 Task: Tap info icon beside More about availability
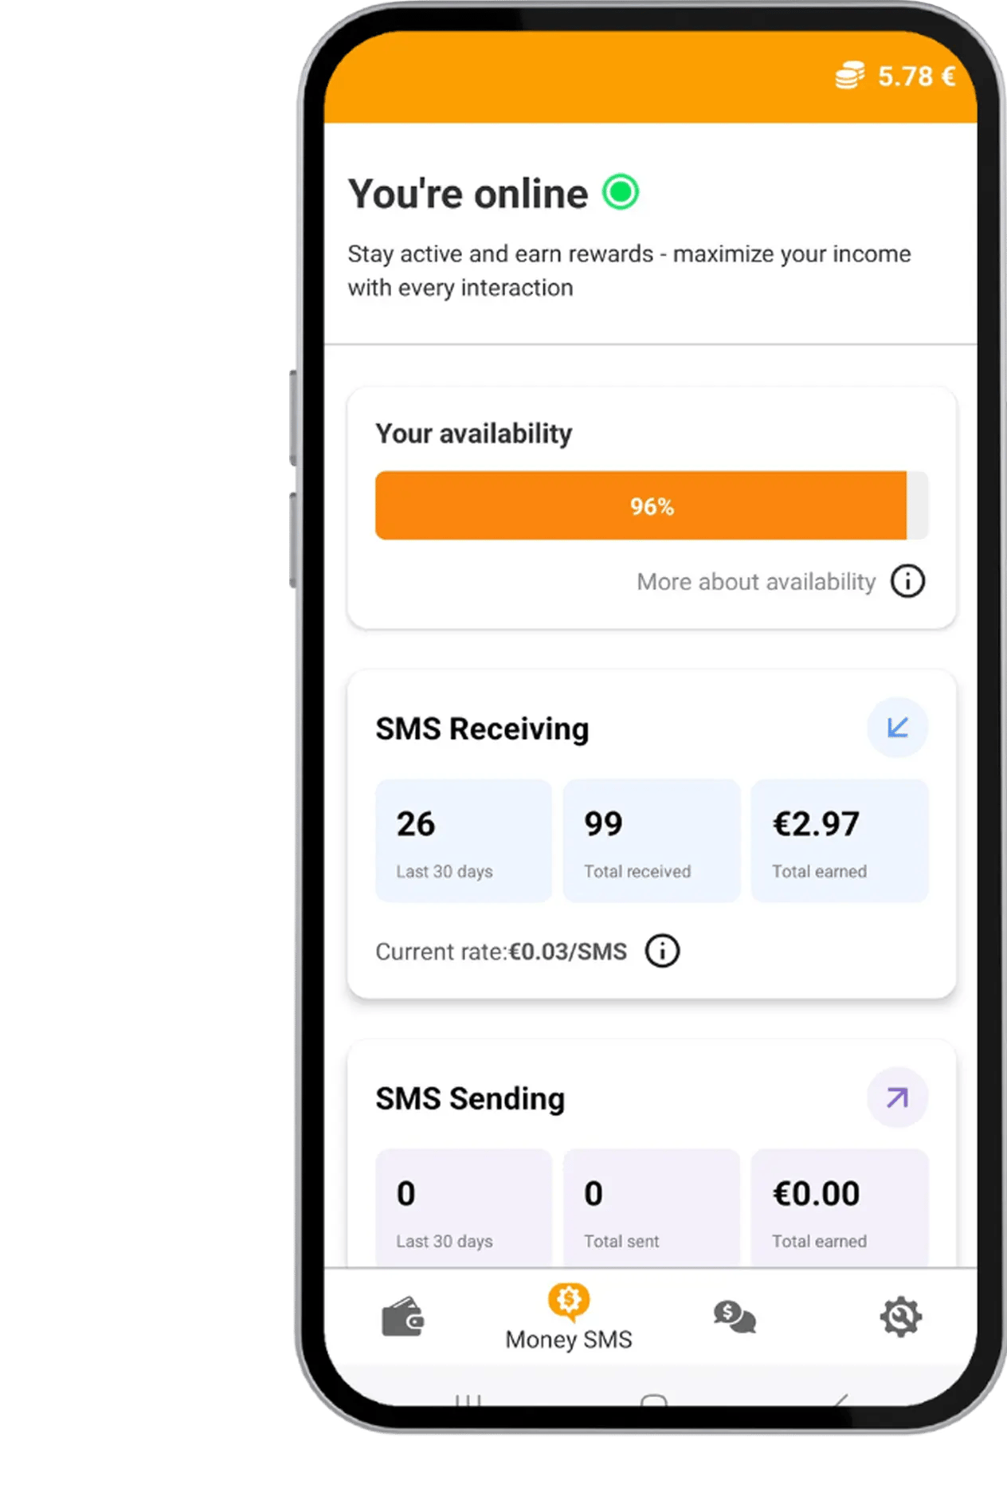point(908,581)
